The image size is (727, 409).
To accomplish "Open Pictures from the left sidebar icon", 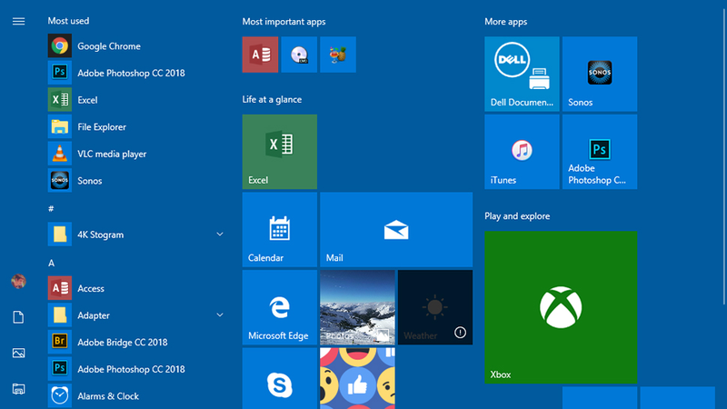I will (x=18, y=354).
